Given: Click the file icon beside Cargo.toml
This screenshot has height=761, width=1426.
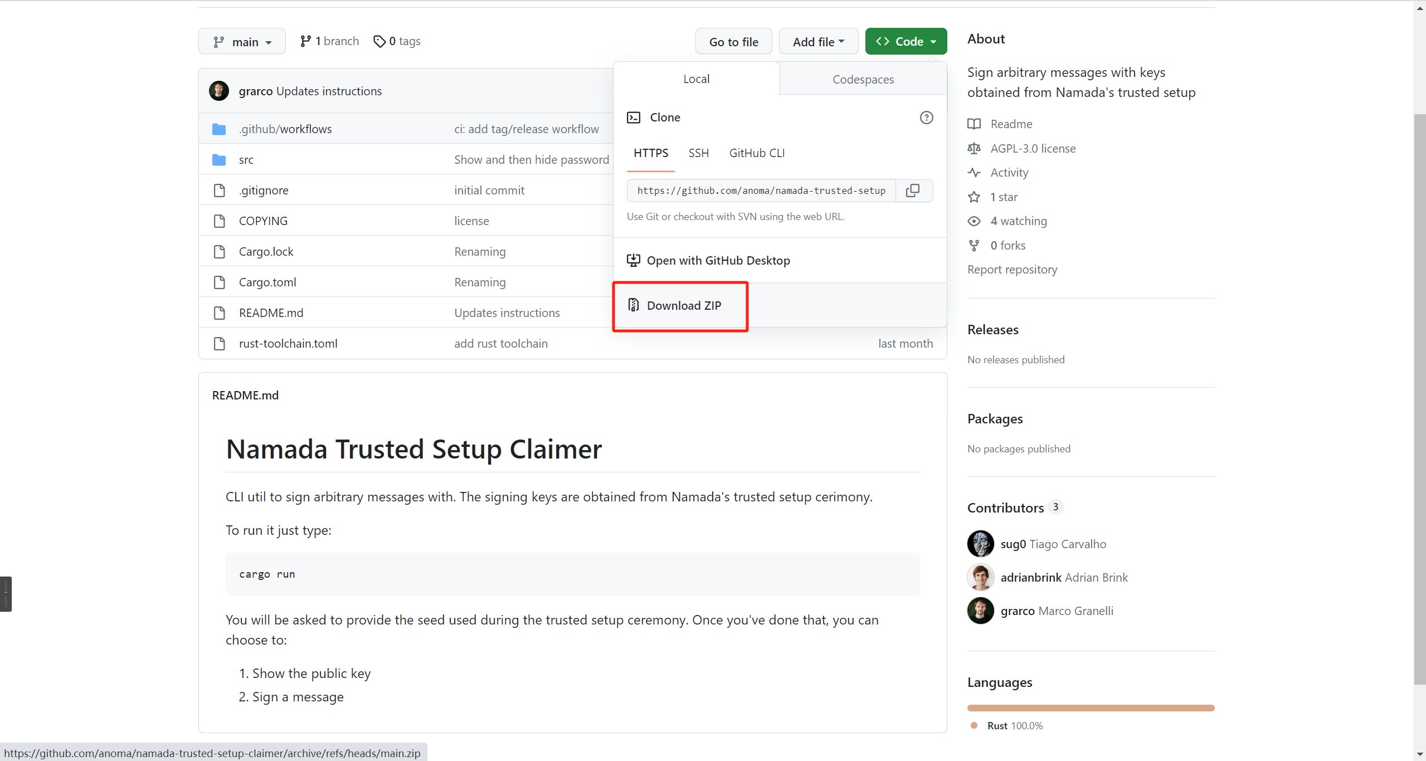Looking at the screenshot, I should (220, 282).
